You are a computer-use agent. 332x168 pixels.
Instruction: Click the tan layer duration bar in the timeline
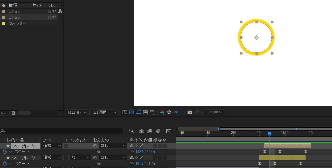click(x=288, y=146)
